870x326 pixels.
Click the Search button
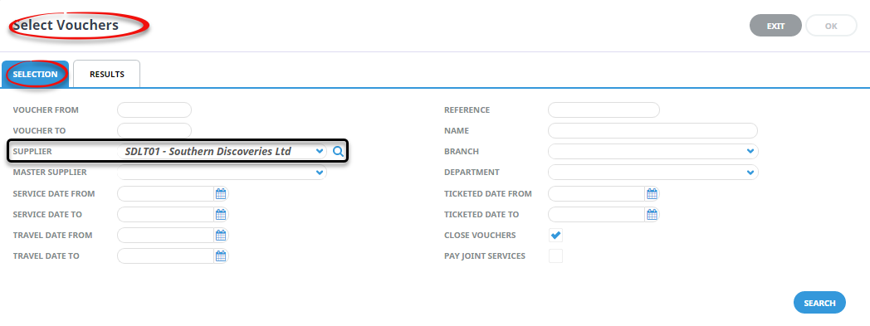[819, 303]
